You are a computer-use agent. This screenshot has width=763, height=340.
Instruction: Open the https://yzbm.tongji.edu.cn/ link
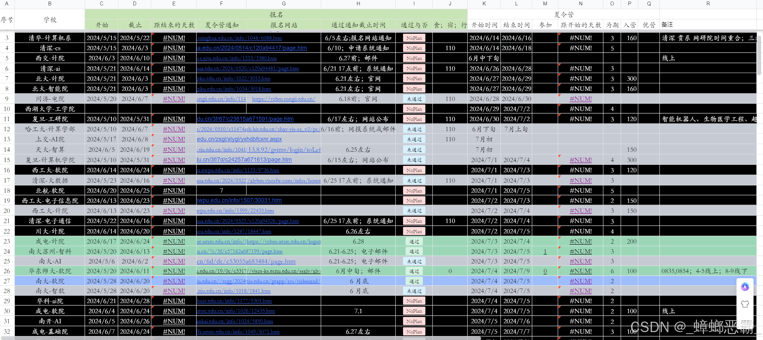pos(283,99)
